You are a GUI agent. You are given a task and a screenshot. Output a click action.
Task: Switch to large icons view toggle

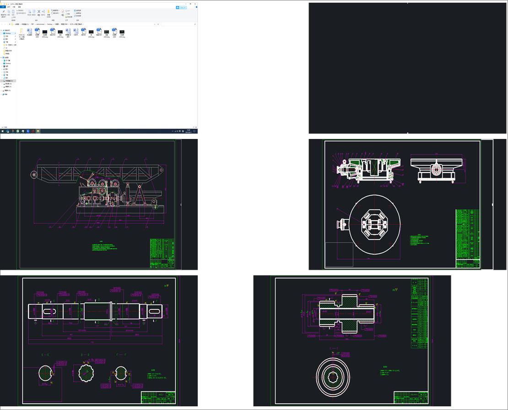[196, 127]
